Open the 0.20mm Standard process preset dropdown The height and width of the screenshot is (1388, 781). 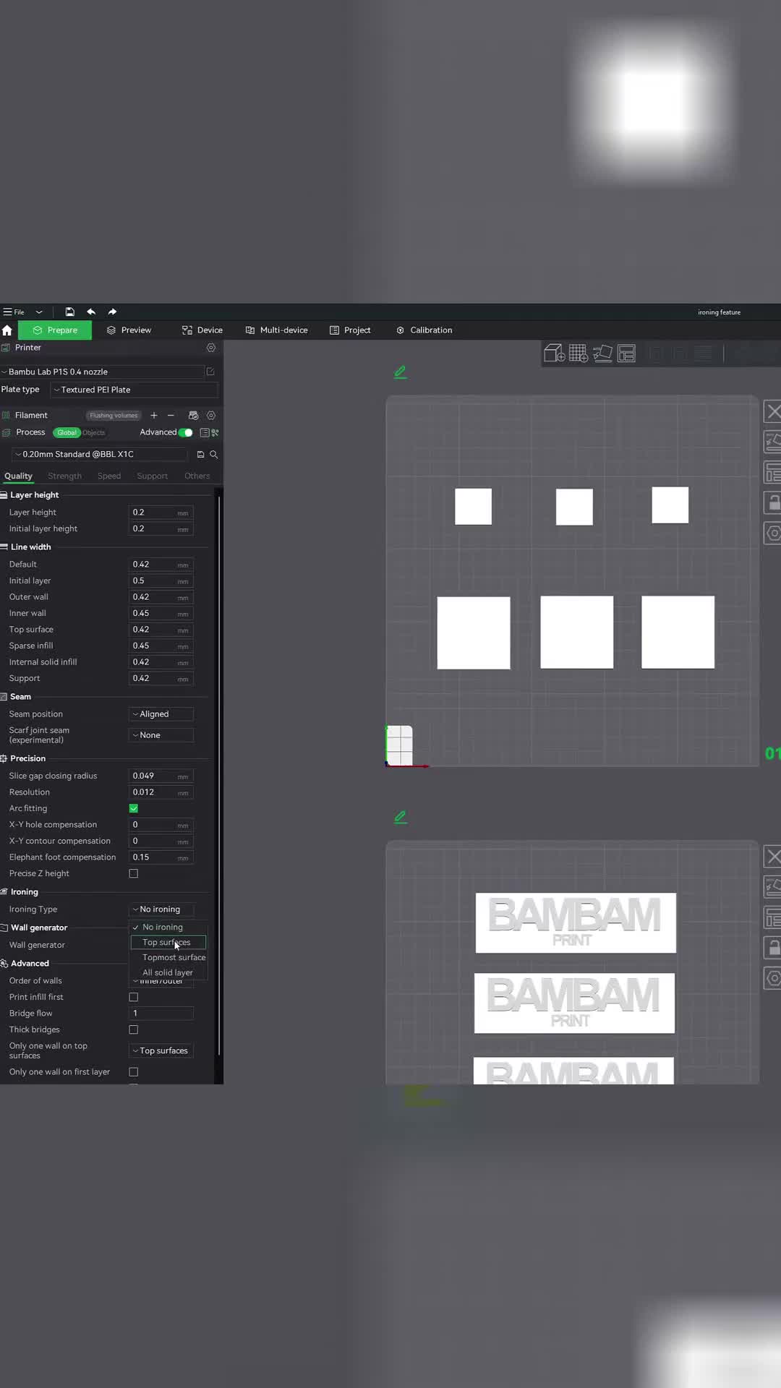100,454
